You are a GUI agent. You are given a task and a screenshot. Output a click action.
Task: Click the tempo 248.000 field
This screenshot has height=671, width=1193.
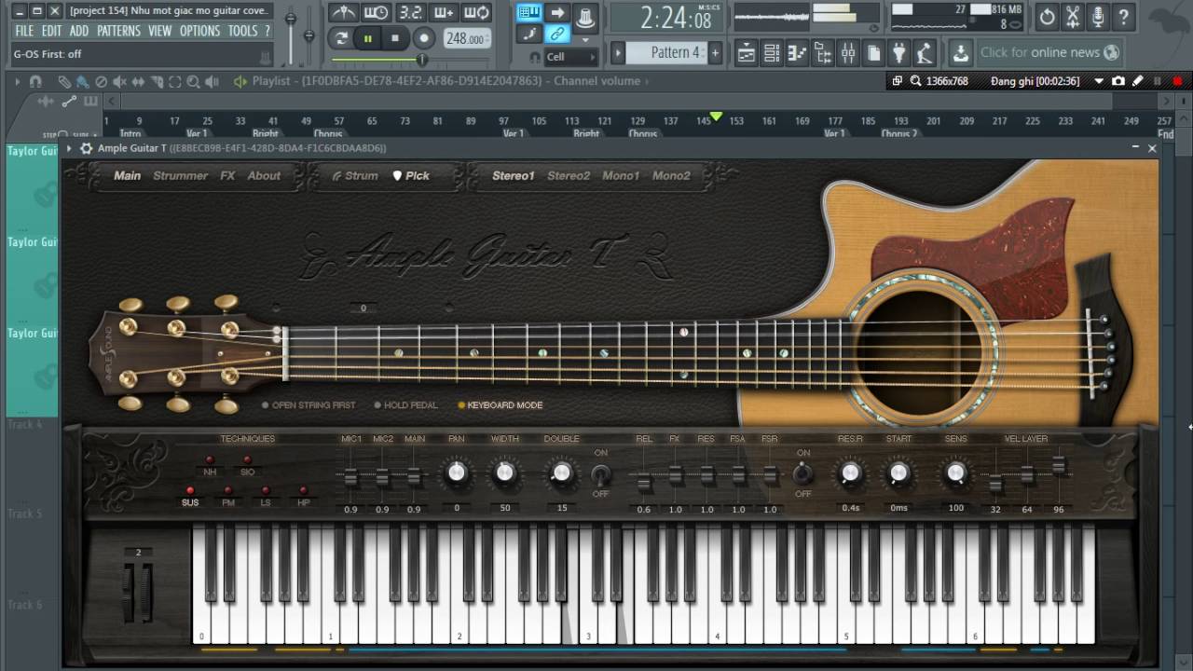click(x=465, y=38)
